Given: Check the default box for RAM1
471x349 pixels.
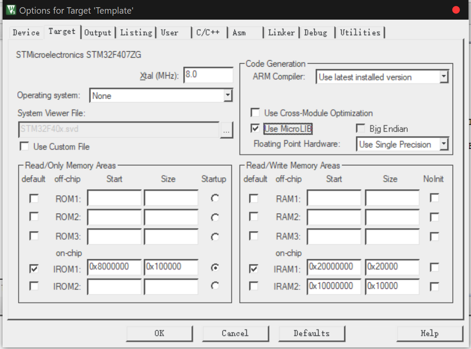Looking at the screenshot, I should click(254, 198).
